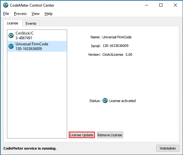Click the CodeMeter logo in title bar
Viewport: 183px width, 155px height.
pos(6,5)
